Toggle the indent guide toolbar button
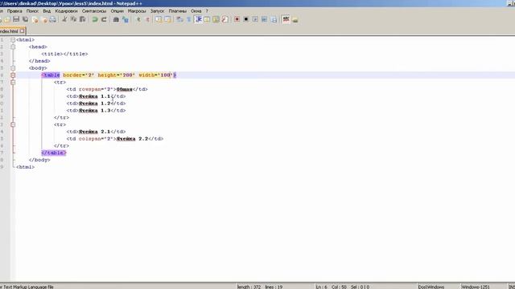Screen dimensions: 515x289 pos(198,19)
